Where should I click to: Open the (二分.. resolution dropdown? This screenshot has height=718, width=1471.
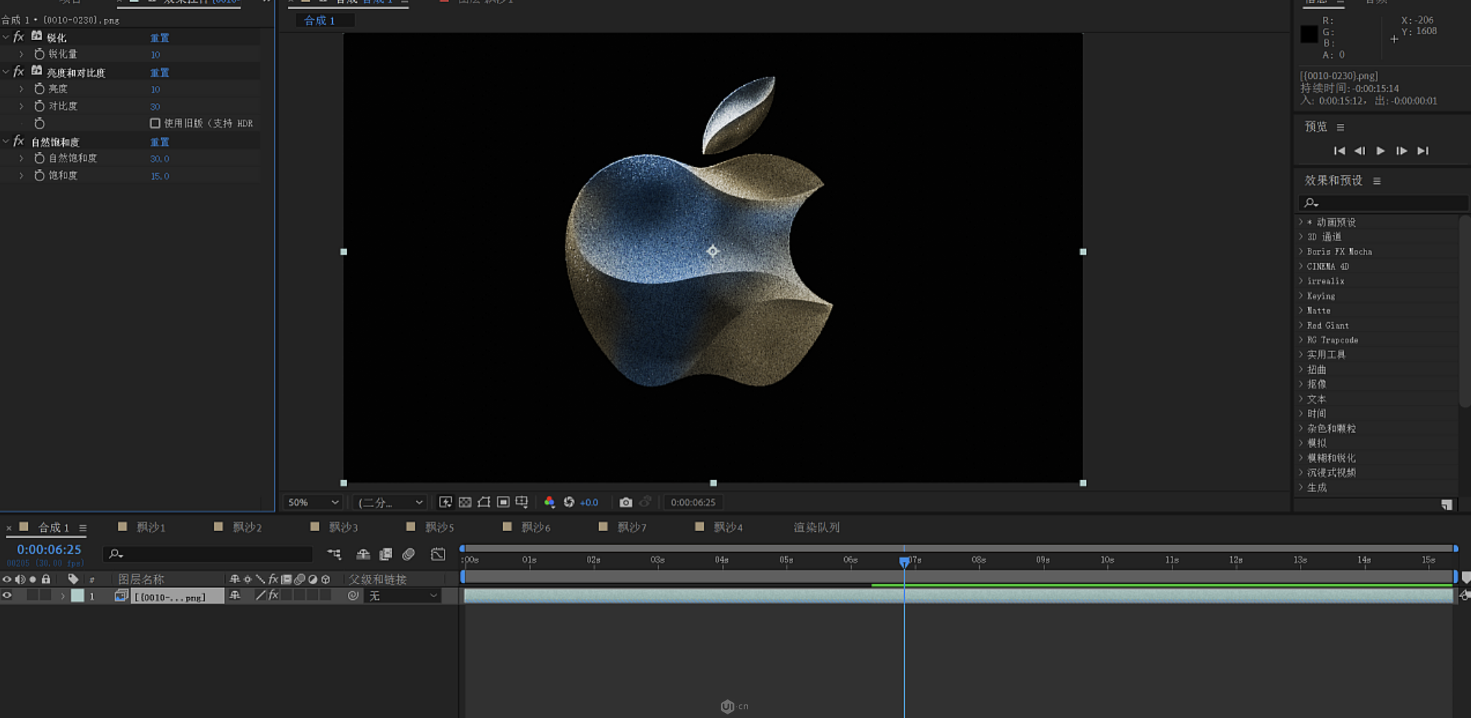click(x=390, y=503)
